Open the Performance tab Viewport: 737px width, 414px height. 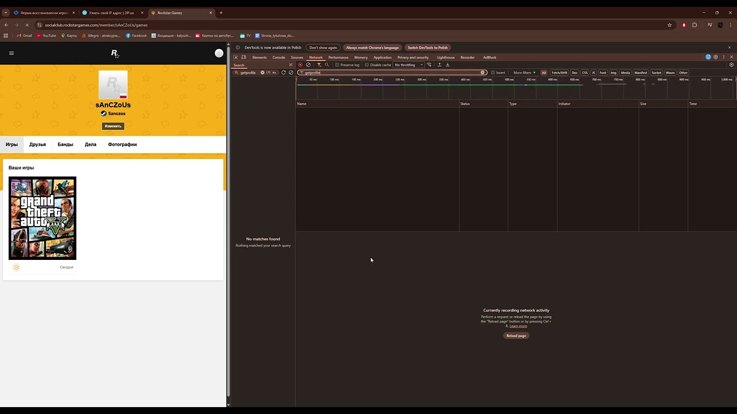(339, 57)
